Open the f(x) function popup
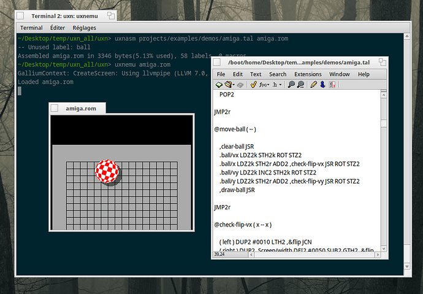 coord(264,85)
